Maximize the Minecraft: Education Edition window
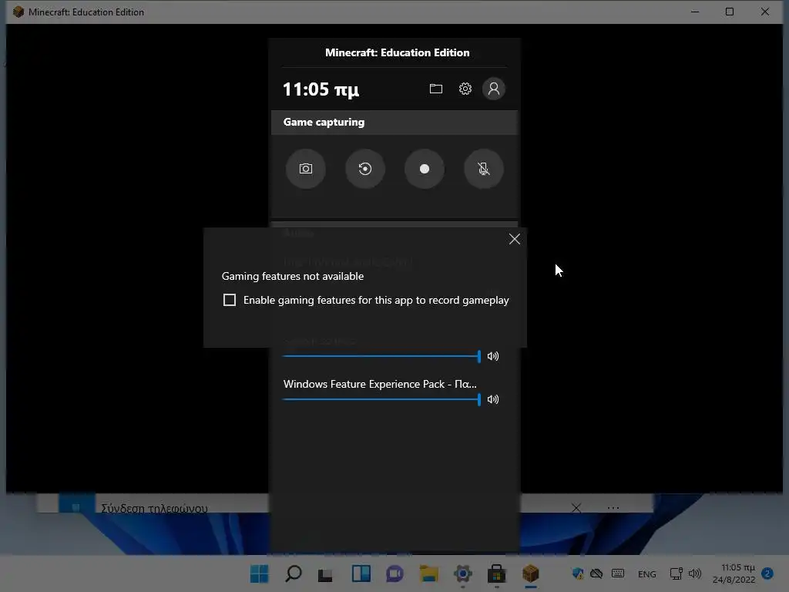 [730, 12]
